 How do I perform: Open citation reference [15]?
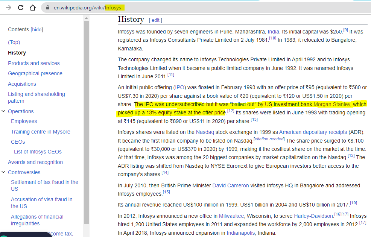click(x=166, y=192)
